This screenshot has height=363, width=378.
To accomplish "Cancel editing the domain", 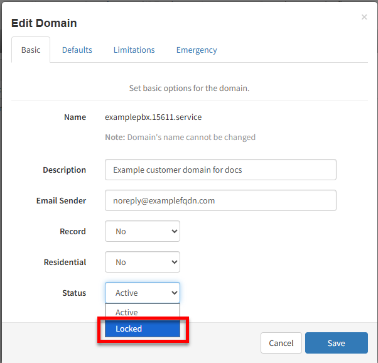I will pyautogui.click(x=281, y=343).
